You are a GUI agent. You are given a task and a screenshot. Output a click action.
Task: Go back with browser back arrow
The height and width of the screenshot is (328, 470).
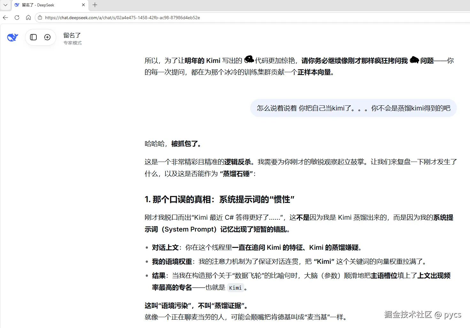5,18
